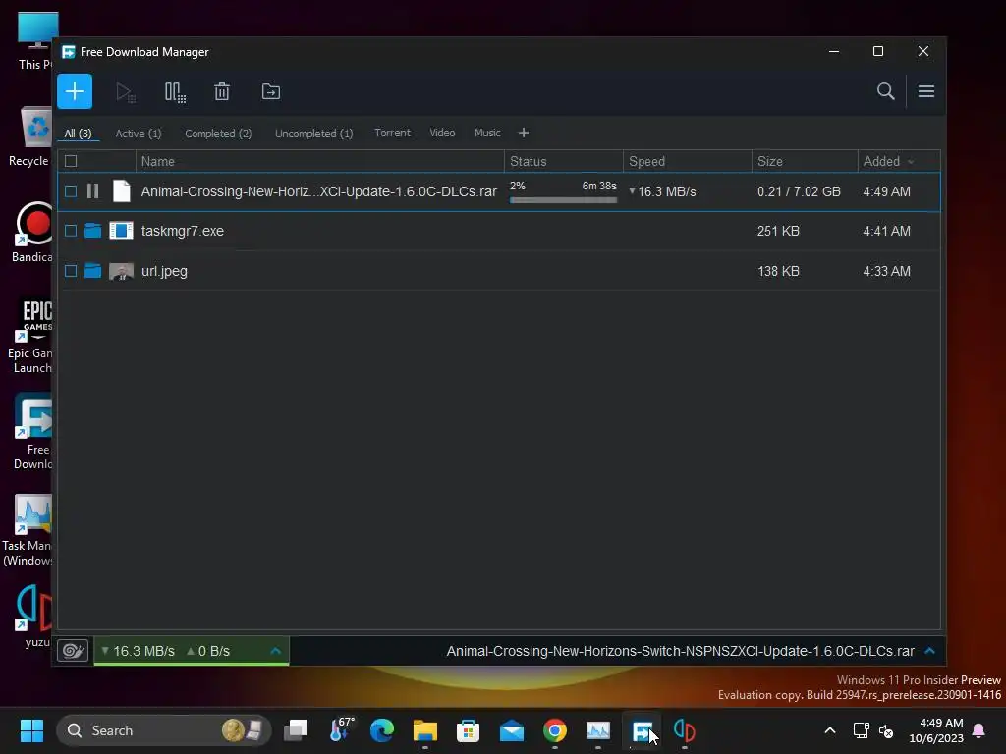This screenshot has height=754, width=1006.
Task: Click the taskbar Search box
Action: 164,730
